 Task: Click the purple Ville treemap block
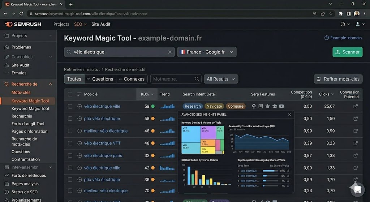[208, 132]
